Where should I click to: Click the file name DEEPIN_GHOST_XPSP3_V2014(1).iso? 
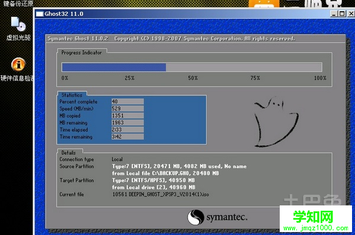point(169,194)
